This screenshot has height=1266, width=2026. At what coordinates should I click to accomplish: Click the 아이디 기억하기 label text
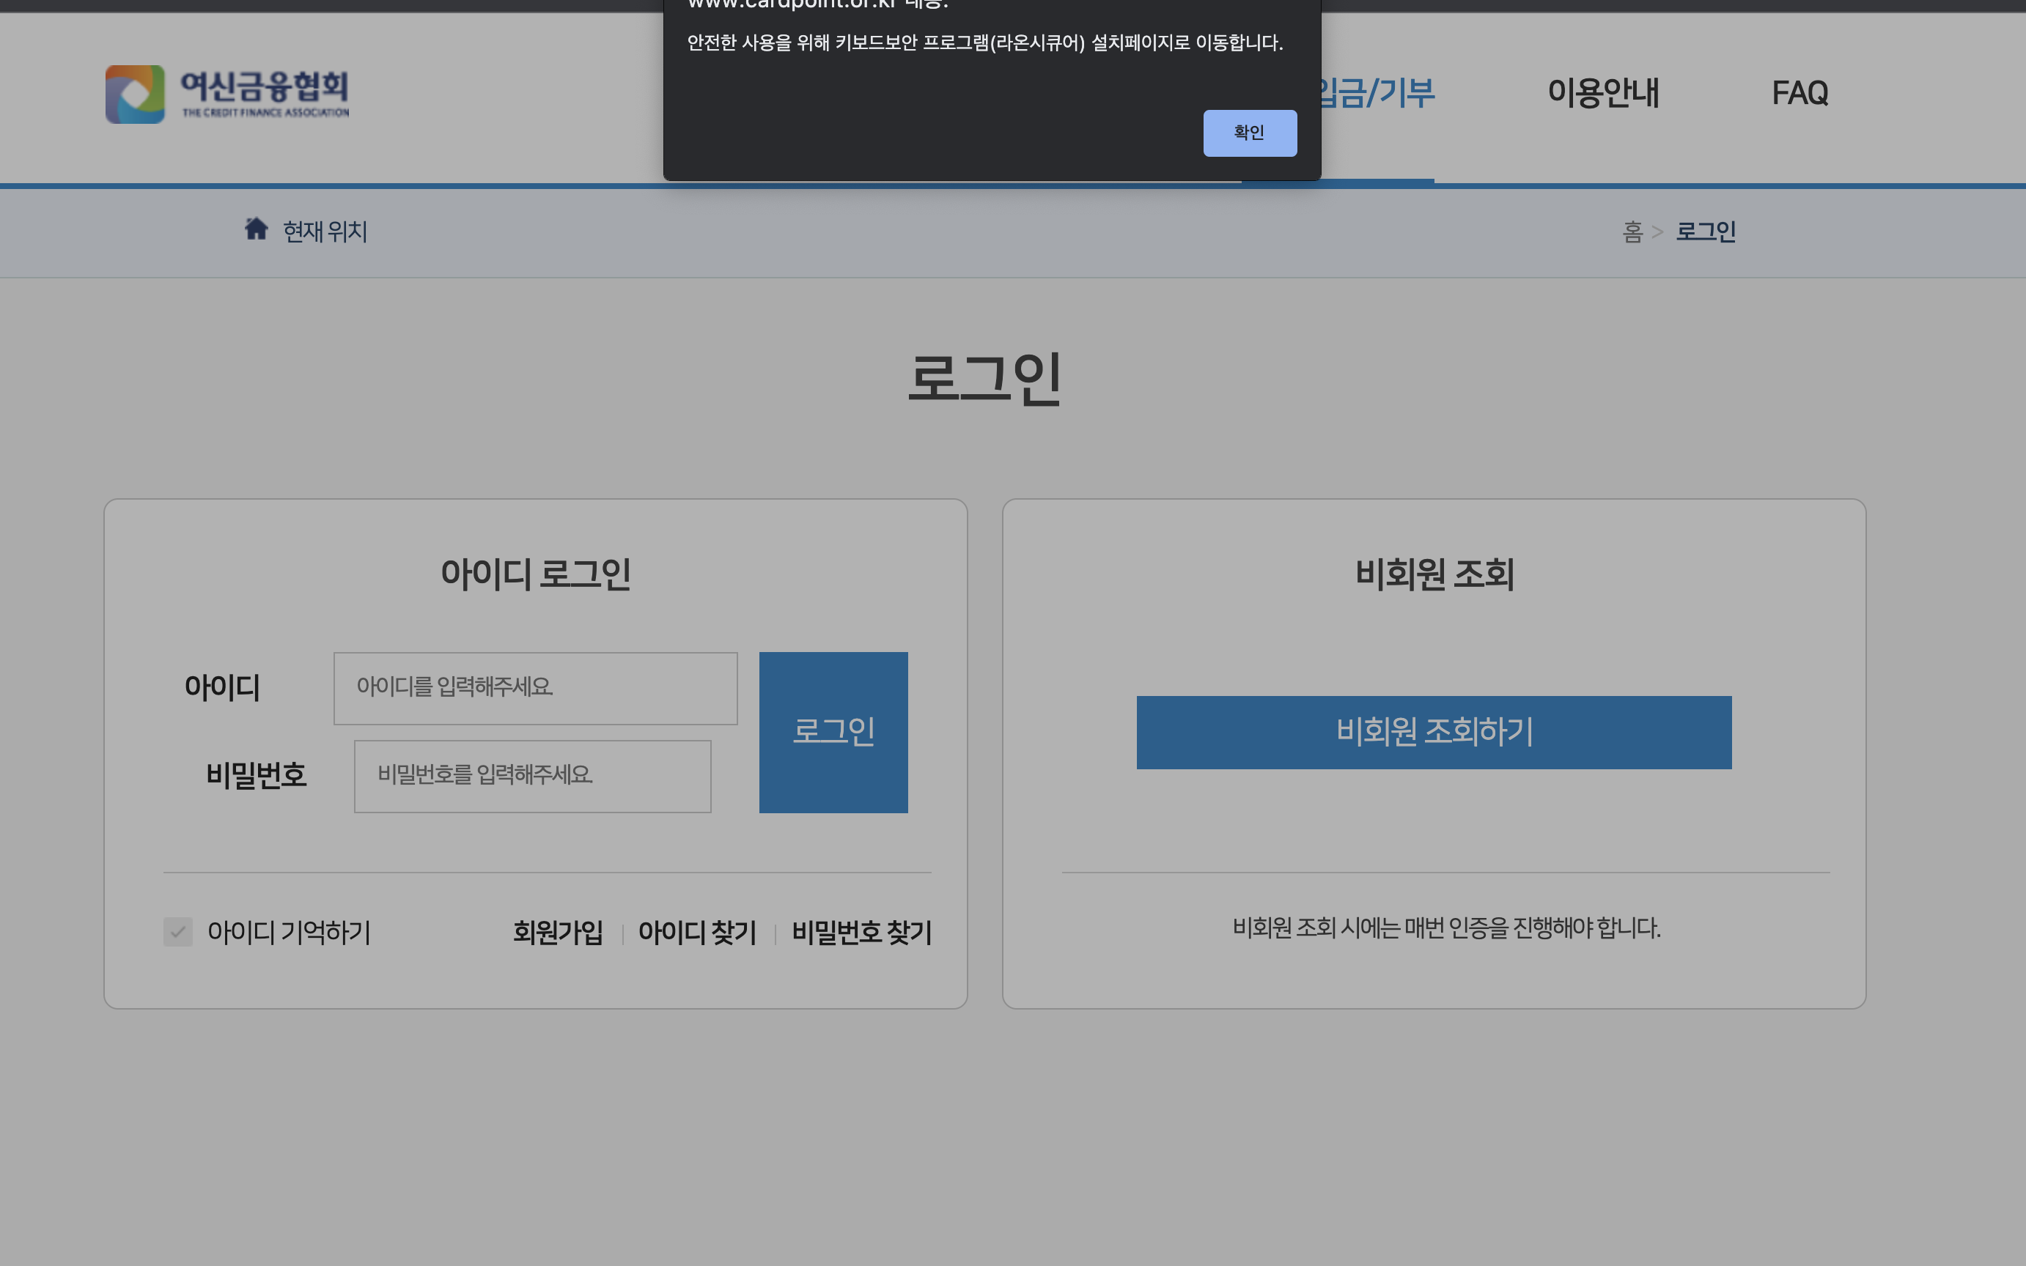(x=289, y=932)
